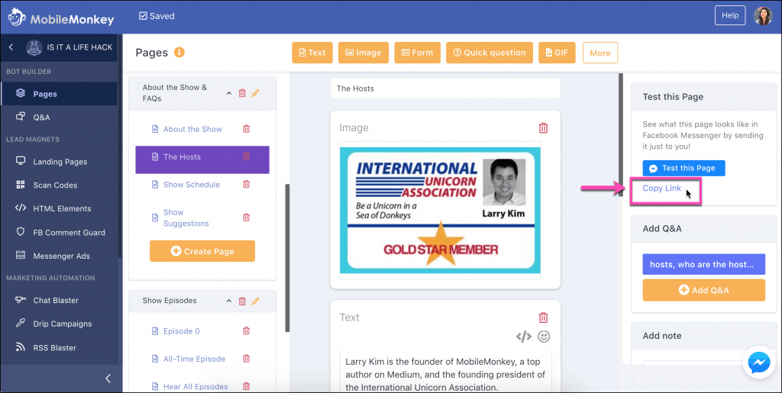
Task: Delete the About the Show page
Action: pyautogui.click(x=246, y=129)
